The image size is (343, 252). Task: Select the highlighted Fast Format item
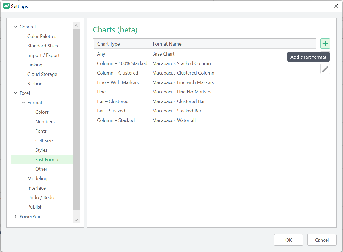[x=42, y=159]
